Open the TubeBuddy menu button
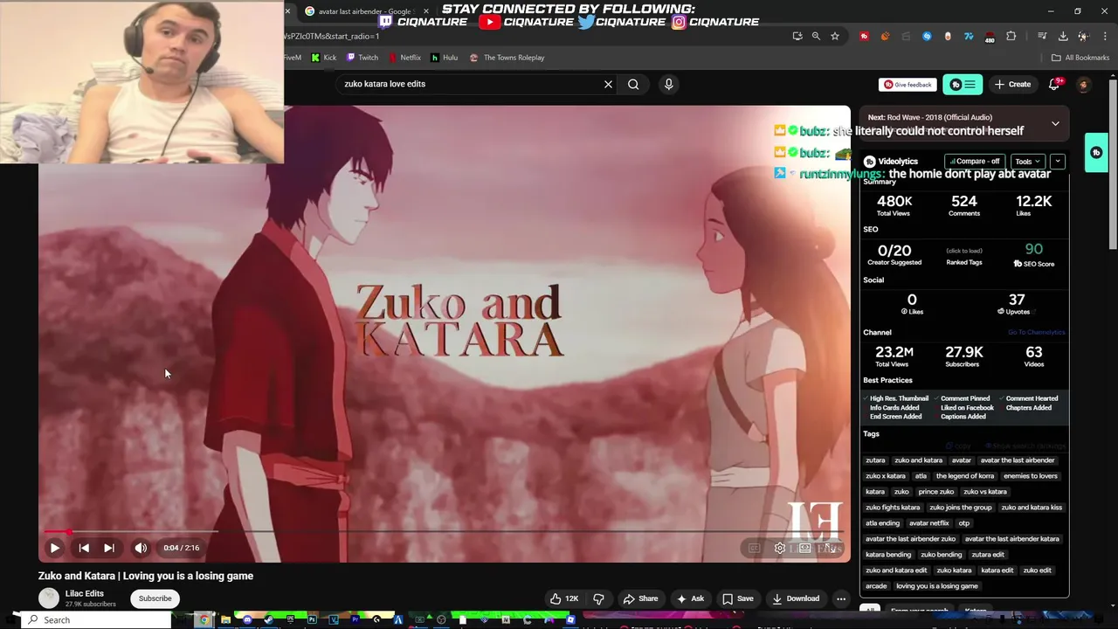The height and width of the screenshot is (629, 1118). (963, 85)
